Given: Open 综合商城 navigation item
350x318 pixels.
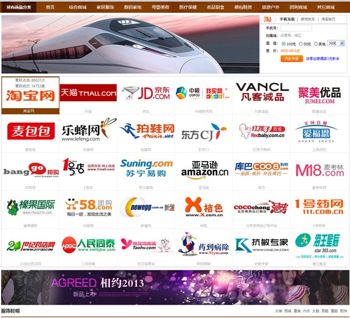Looking at the screenshot, I should (x=77, y=7).
